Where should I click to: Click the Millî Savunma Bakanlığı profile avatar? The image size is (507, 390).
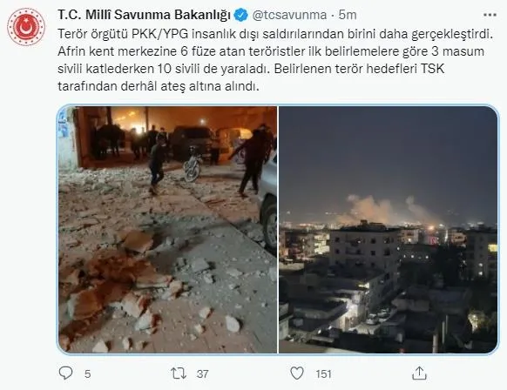click(26, 27)
